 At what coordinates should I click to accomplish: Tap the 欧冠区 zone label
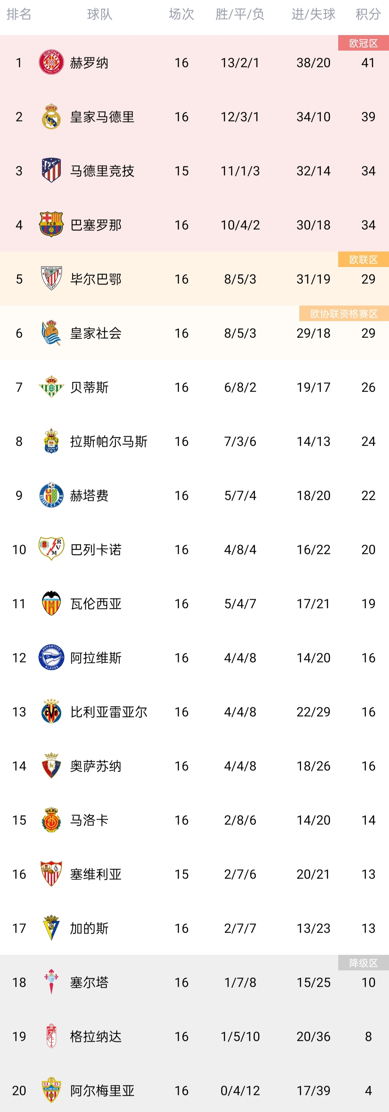pos(363,43)
